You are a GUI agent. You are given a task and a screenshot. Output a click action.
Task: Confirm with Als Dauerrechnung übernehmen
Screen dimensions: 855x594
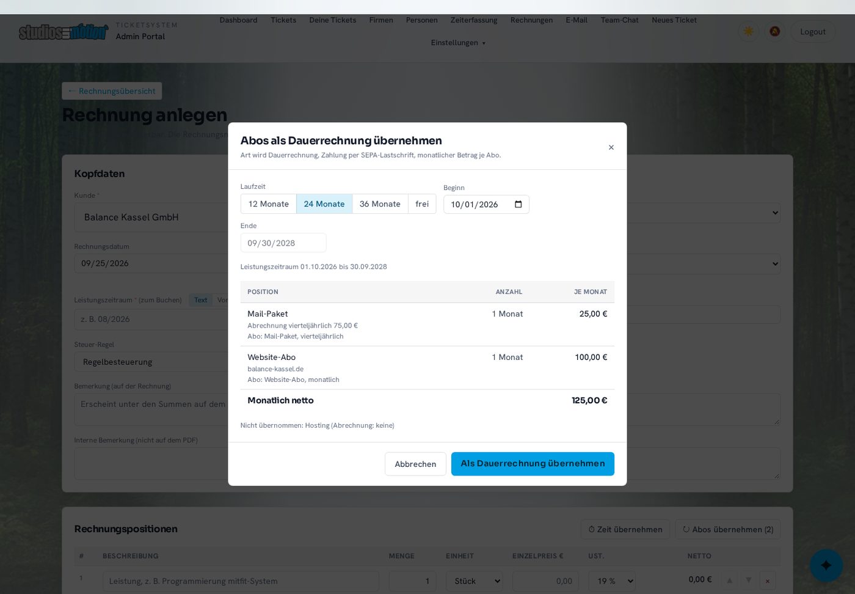[533, 464]
